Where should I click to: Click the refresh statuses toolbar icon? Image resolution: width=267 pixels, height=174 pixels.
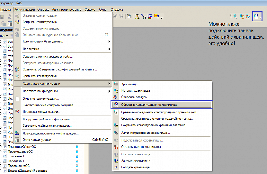(248, 16)
